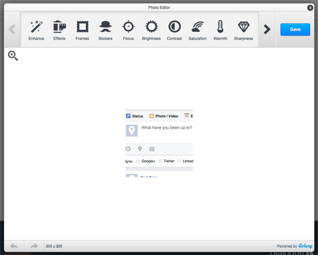Screen dimensions: 318x255
Task: Show next tools with right arrow
Action: 267,29
